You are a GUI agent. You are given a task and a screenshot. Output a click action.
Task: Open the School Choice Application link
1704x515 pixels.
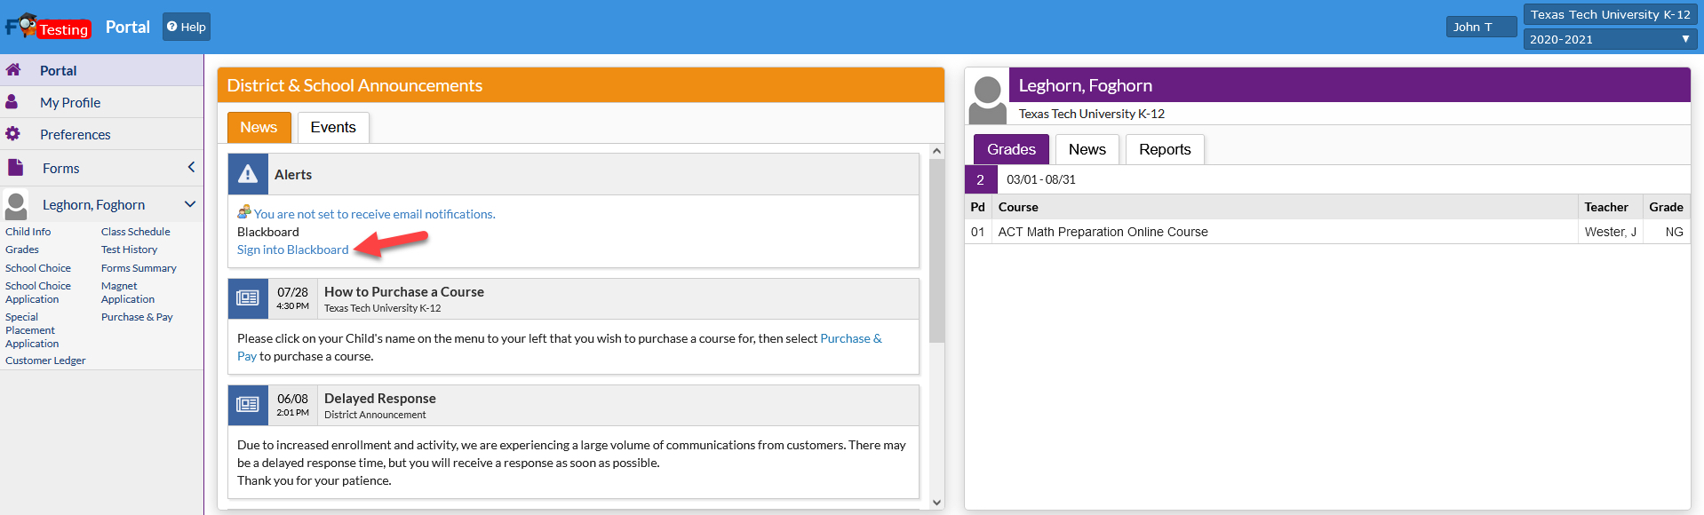(38, 292)
